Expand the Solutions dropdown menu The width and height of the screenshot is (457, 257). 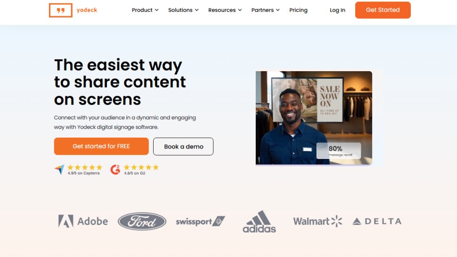(x=183, y=10)
